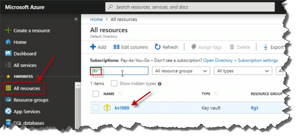This screenshot has height=140, width=299.
Task: Click the Create a resource plus icon
Action: pyautogui.click(x=8, y=30)
